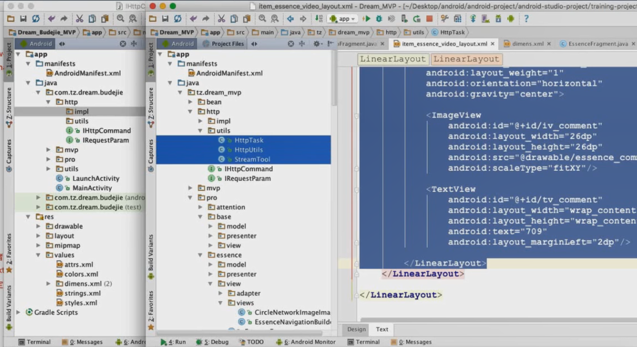Run app with green play icon
637x347 pixels.
[x=366, y=19]
